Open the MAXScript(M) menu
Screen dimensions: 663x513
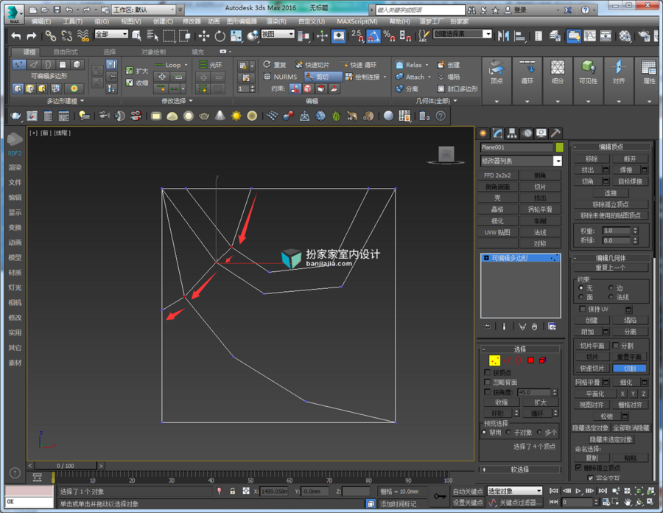[357, 21]
